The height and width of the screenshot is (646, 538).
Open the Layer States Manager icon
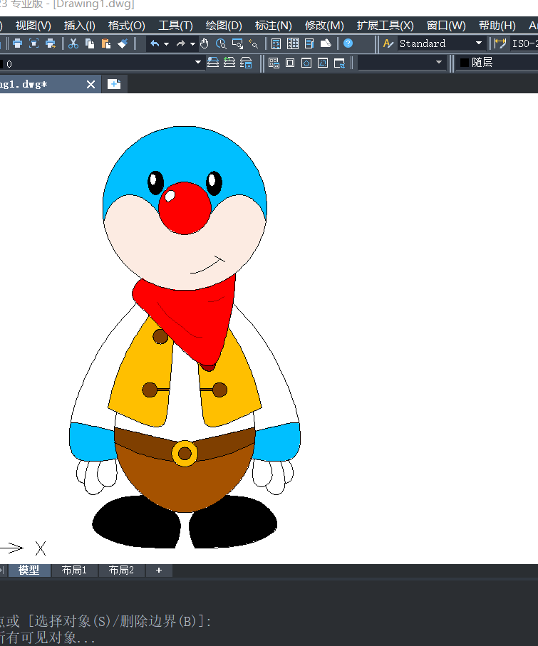246,63
